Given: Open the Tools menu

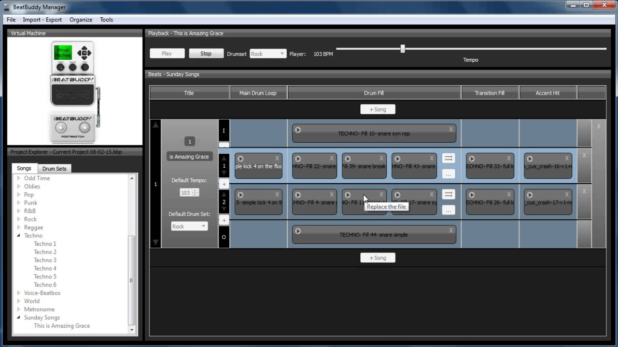Looking at the screenshot, I should tap(106, 20).
